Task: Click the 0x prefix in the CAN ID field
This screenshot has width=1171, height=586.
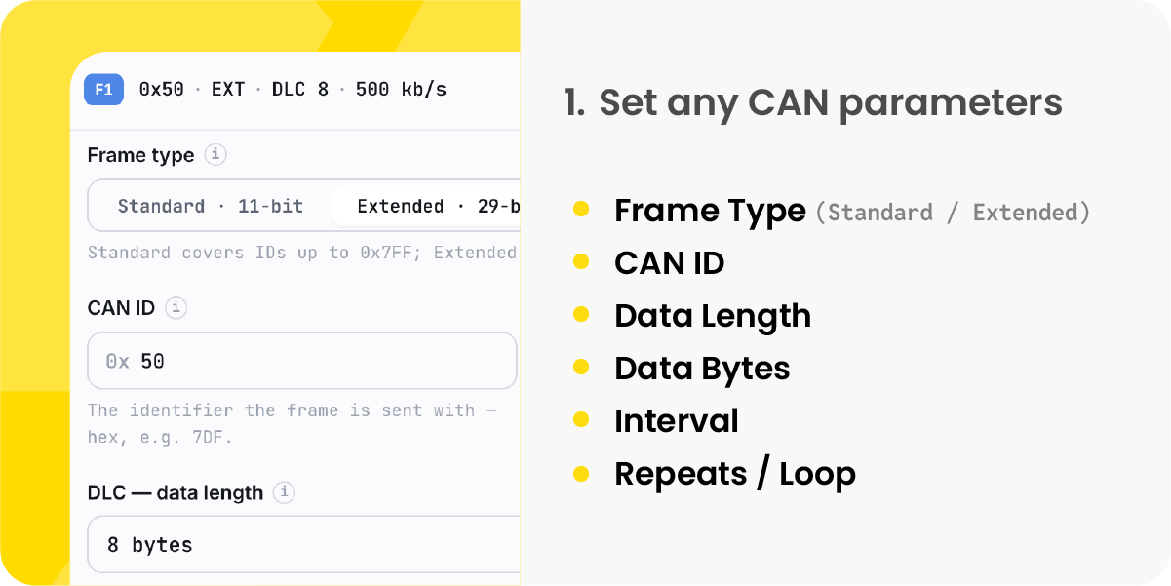Action: point(117,362)
